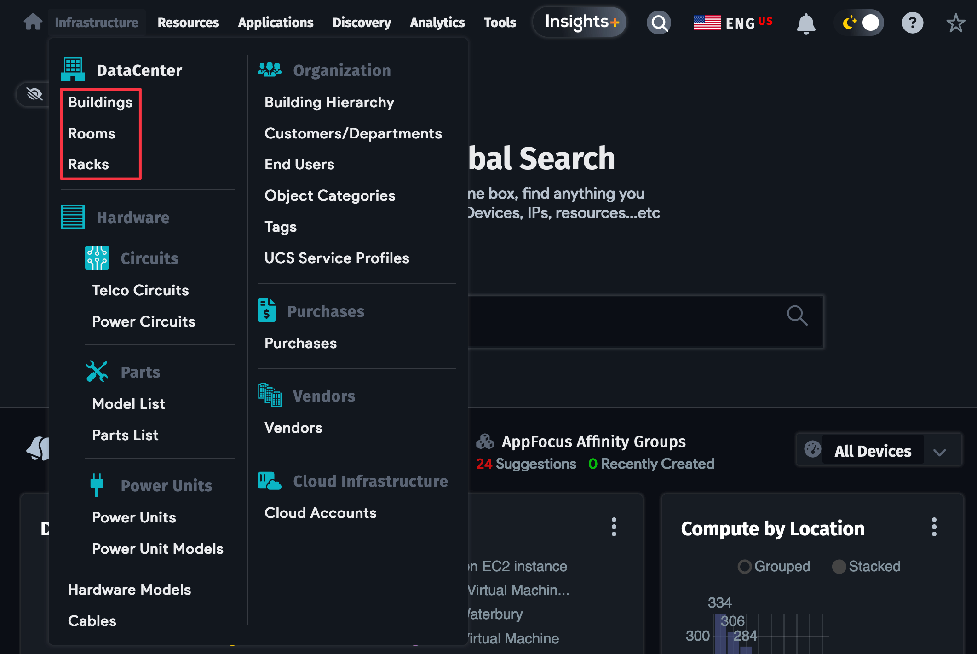This screenshot has height=654, width=977.
Task: Click the global search input field
Action: pyautogui.click(x=626, y=321)
